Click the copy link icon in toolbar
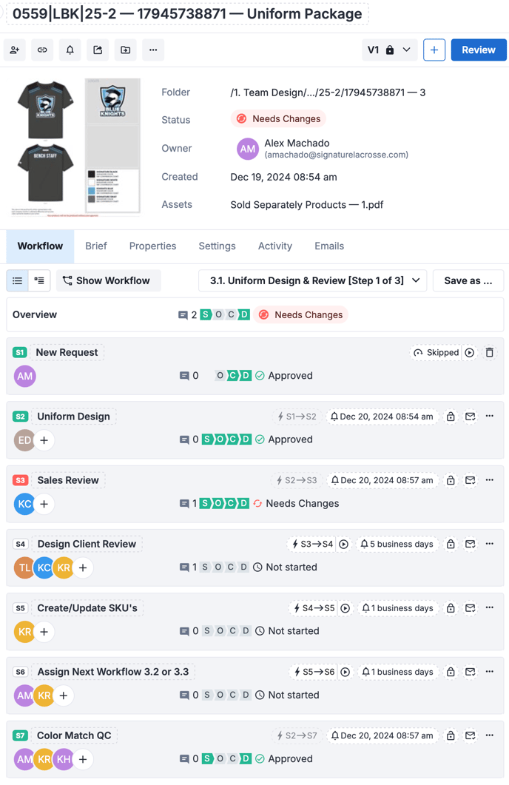The image size is (509, 785). pos(42,50)
